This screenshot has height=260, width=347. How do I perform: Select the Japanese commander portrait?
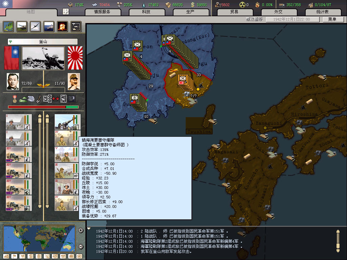[x=74, y=82]
